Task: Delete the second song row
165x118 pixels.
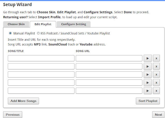Action: click(156, 66)
